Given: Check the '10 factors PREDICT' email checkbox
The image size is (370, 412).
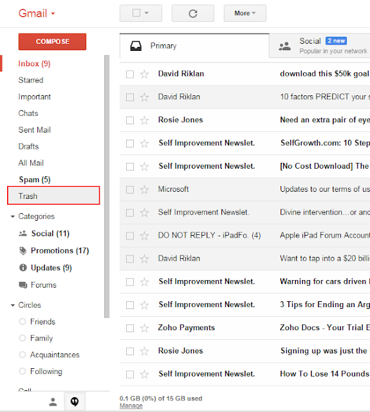Looking at the screenshot, I should tap(130, 97).
